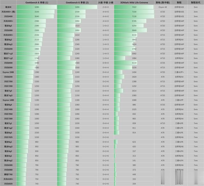Click the 0+8+0 core configuration cell
The height and width of the screenshot is (186, 204).
pos(106,63)
